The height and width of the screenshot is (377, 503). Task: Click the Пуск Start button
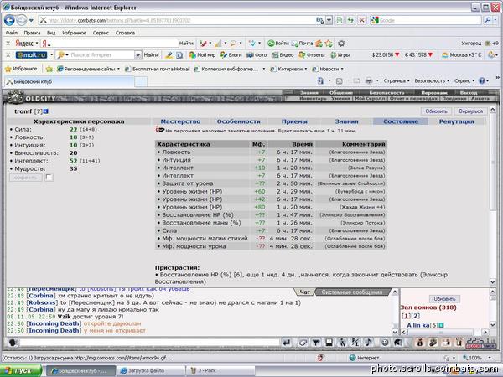pyautogui.click(x=21, y=370)
